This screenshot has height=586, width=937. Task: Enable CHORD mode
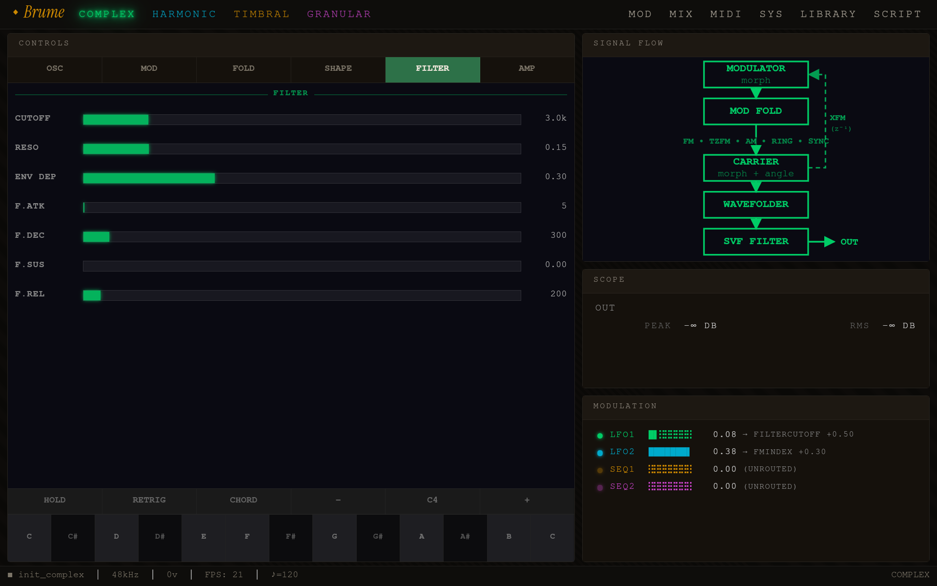tap(243, 500)
